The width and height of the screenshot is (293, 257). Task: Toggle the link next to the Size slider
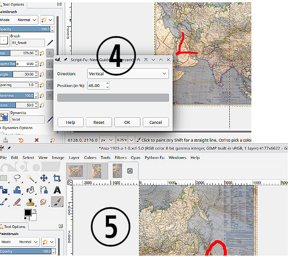click(50, 53)
